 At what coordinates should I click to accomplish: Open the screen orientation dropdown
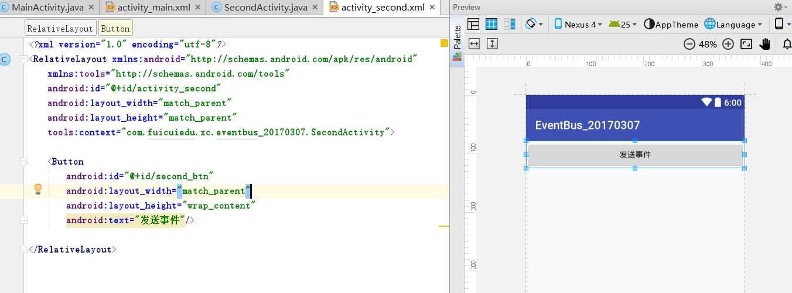(534, 24)
